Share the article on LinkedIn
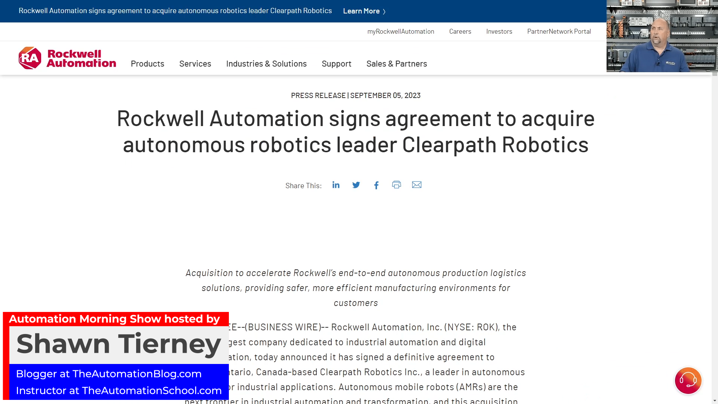Viewport: 718px width, 404px height. coord(336,185)
